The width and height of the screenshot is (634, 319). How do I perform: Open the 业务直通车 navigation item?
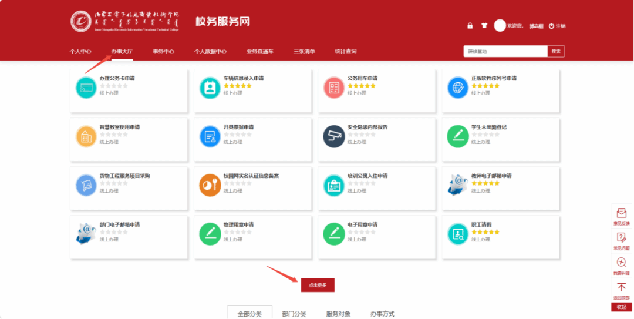coord(259,52)
